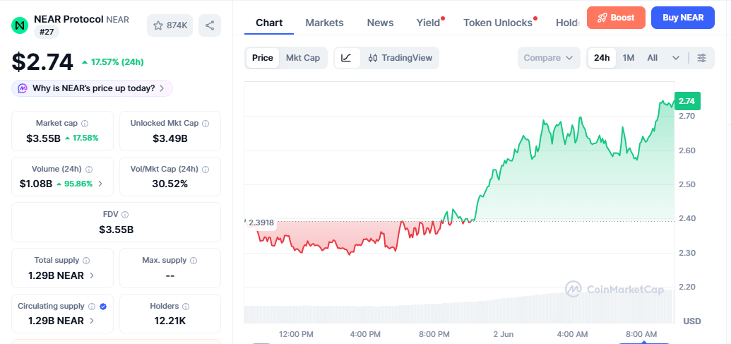
Task: Switch chart to Mkt Cap view
Action: coord(303,58)
